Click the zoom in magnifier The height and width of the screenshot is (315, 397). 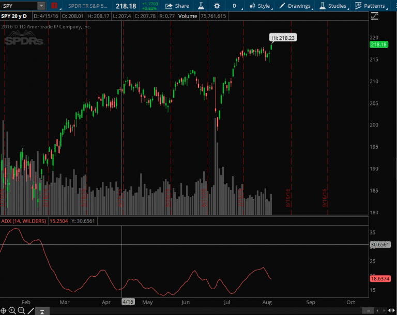click(12, 310)
